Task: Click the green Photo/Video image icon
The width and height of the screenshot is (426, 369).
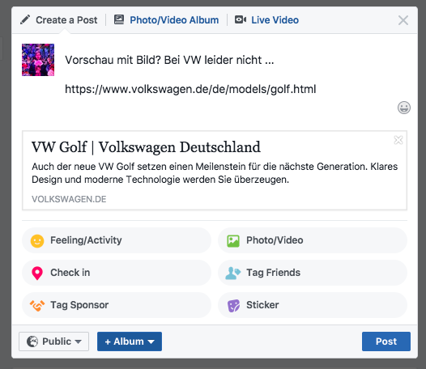Action: [x=233, y=241]
